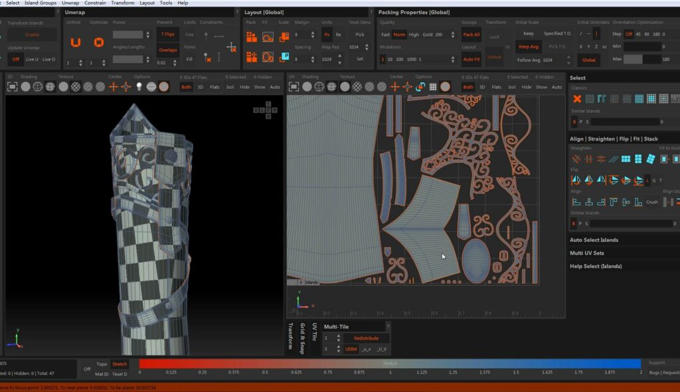Click the Auto Fit button

coord(471,59)
